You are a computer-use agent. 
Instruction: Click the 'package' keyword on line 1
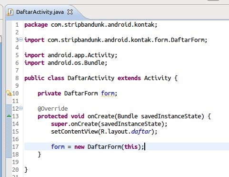(36, 25)
